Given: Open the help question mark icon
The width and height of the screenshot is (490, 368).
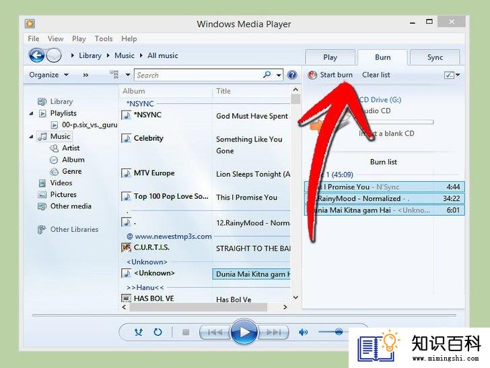Looking at the screenshot, I should pyautogui.click(x=292, y=75).
